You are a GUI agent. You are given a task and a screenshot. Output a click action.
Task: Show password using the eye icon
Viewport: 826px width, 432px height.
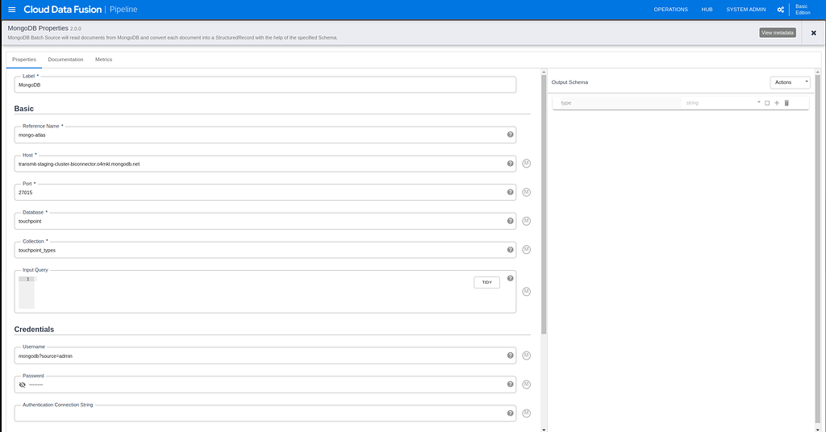point(23,384)
